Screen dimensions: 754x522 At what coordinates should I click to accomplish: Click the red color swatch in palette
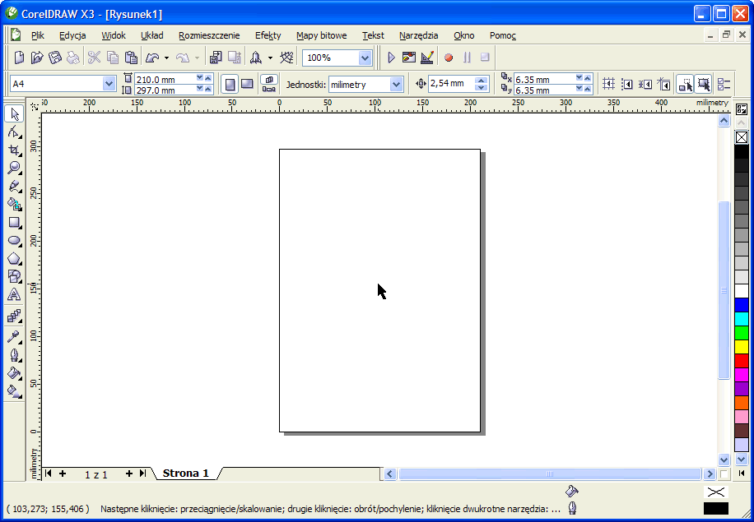pos(742,361)
